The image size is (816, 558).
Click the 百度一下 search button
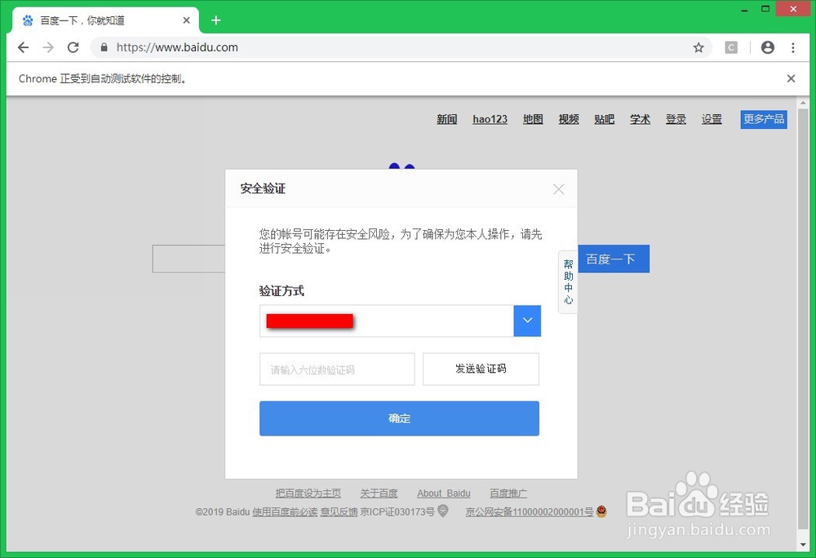(614, 259)
